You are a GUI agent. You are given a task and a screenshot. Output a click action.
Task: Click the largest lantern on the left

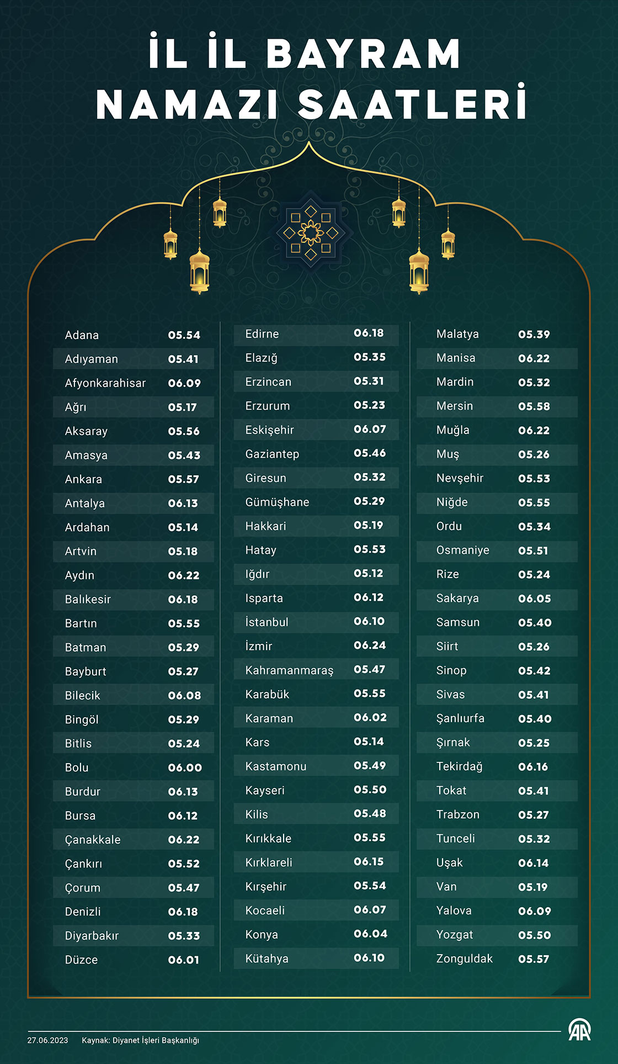click(199, 271)
